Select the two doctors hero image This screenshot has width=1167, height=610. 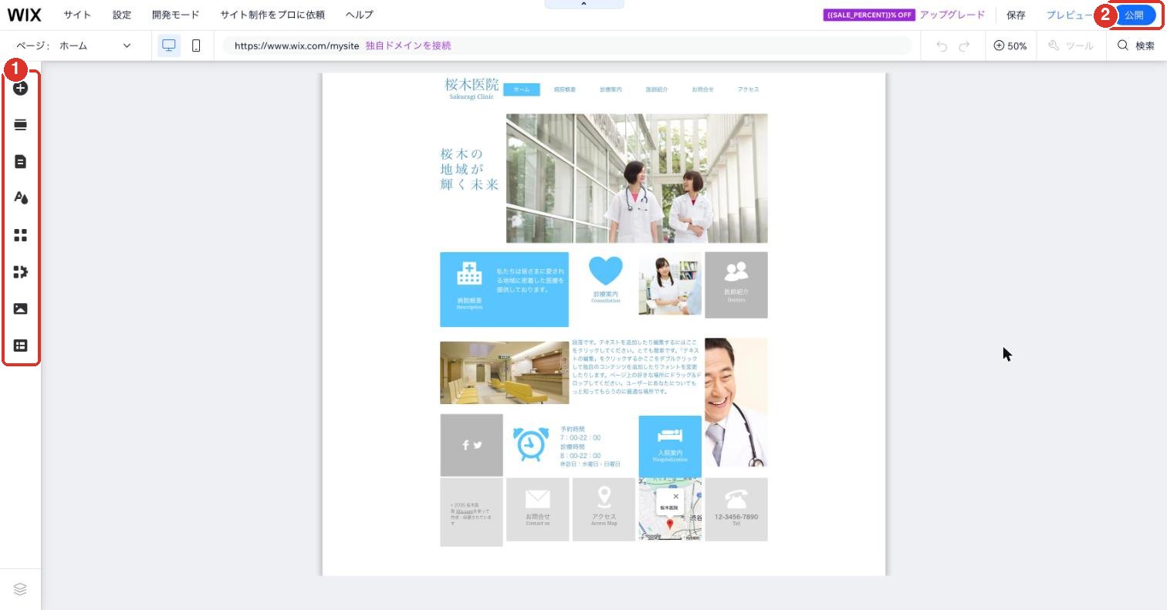[637, 178]
